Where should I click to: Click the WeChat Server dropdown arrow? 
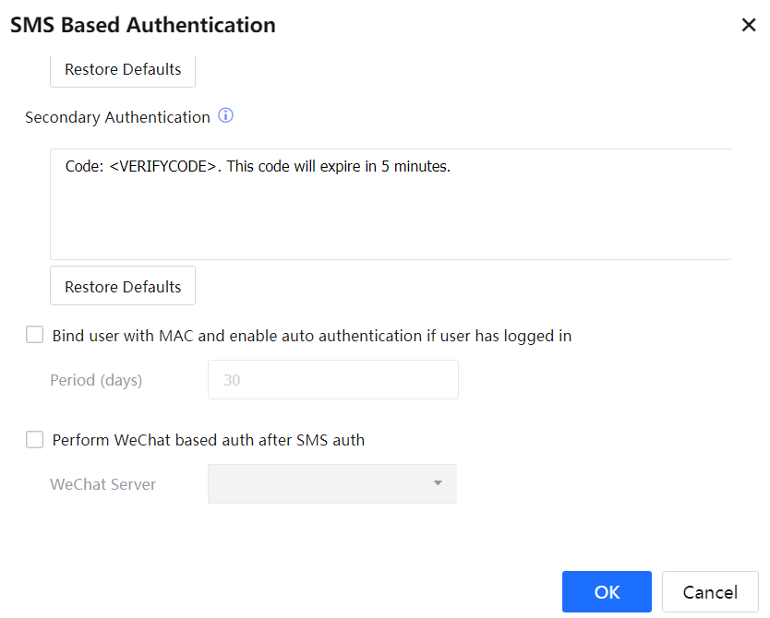click(438, 484)
